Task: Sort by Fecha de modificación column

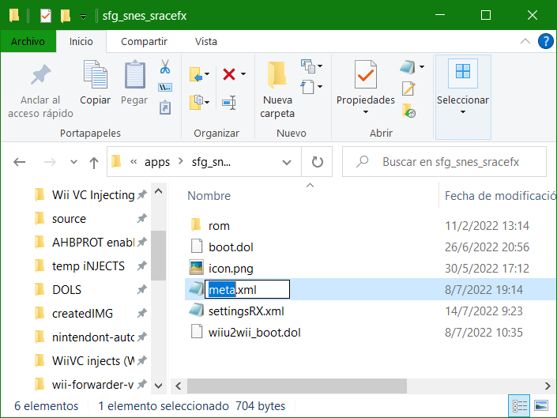Action: click(x=500, y=196)
